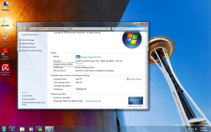
Task: Click the shield icon beside Advanced system settings
Action: (x=20, y=50)
